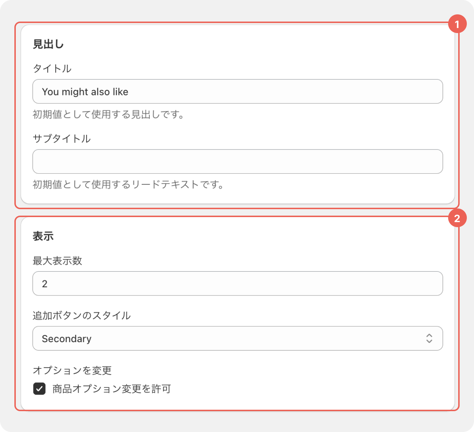Click the サブタイトル field label
This screenshot has height=432, width=474.
point(61,138)
